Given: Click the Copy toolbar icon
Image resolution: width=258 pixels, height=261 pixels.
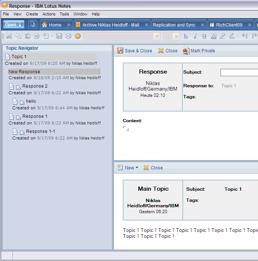Looking at the screenshot, I should [x=18, y=36].
